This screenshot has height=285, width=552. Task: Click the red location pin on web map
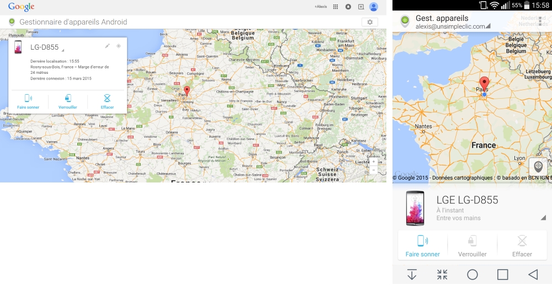pyautogui.click(x=187, y=90)
